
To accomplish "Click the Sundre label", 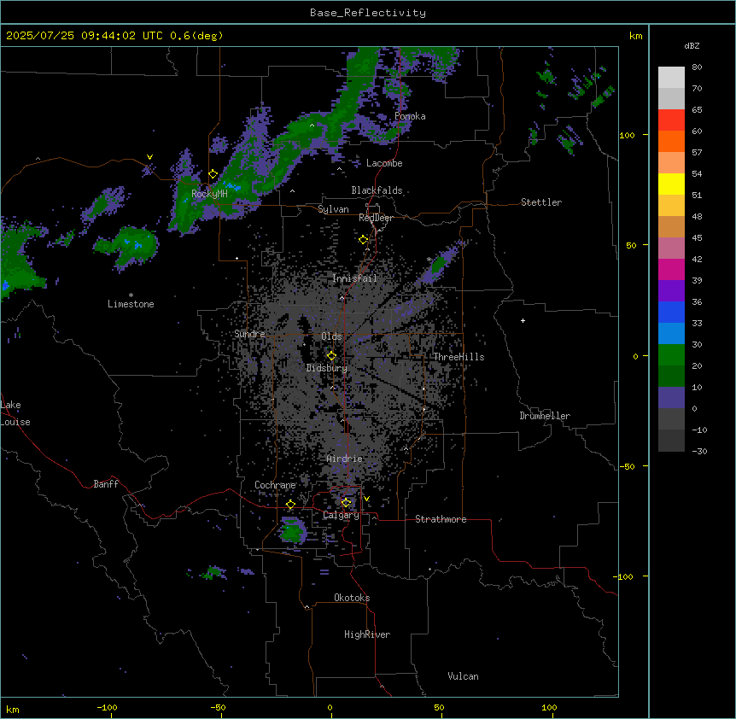I will pos(249,334).
